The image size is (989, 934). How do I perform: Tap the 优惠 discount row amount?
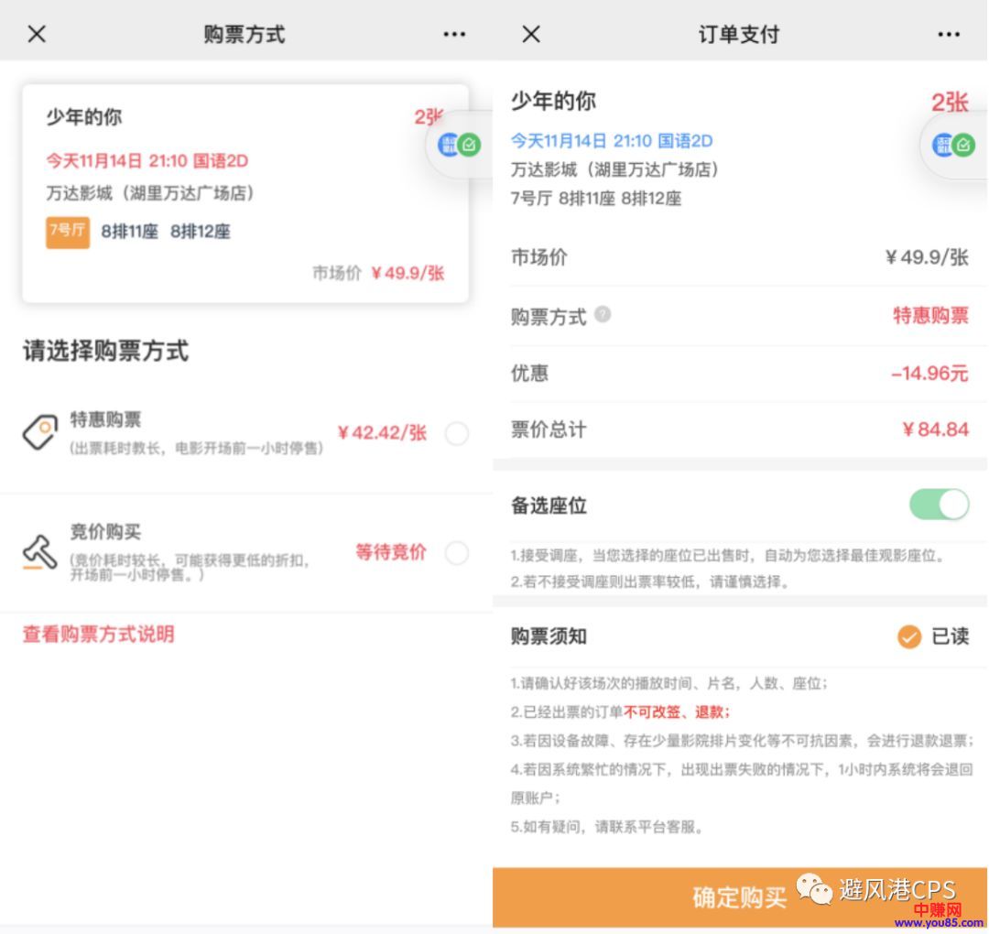click(x=929, y=374)
